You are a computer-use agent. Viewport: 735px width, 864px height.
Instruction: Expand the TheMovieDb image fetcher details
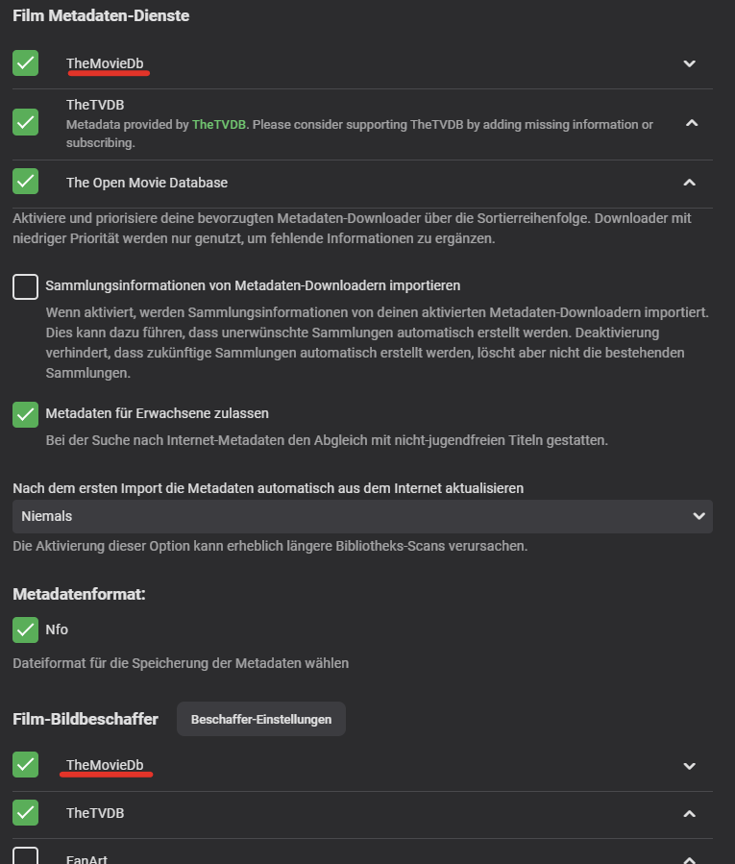690,765
